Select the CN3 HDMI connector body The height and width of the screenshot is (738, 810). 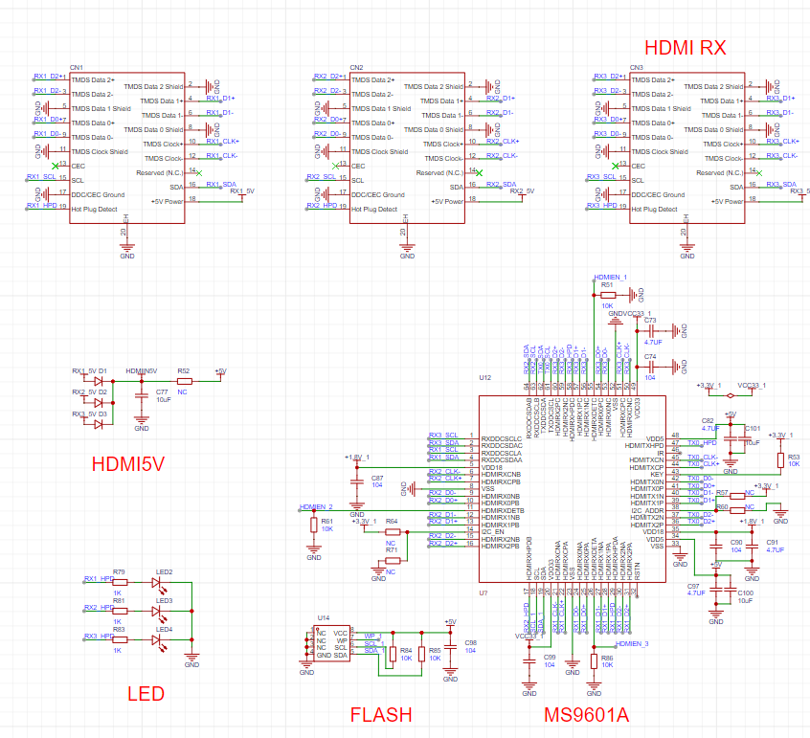(687, 148)
